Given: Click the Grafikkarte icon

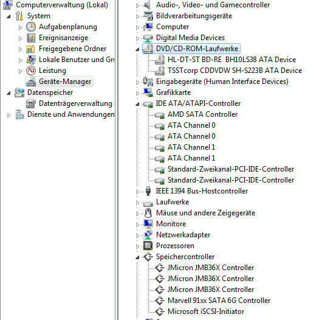Looking at the screenshot, I should tap(148, 92).
